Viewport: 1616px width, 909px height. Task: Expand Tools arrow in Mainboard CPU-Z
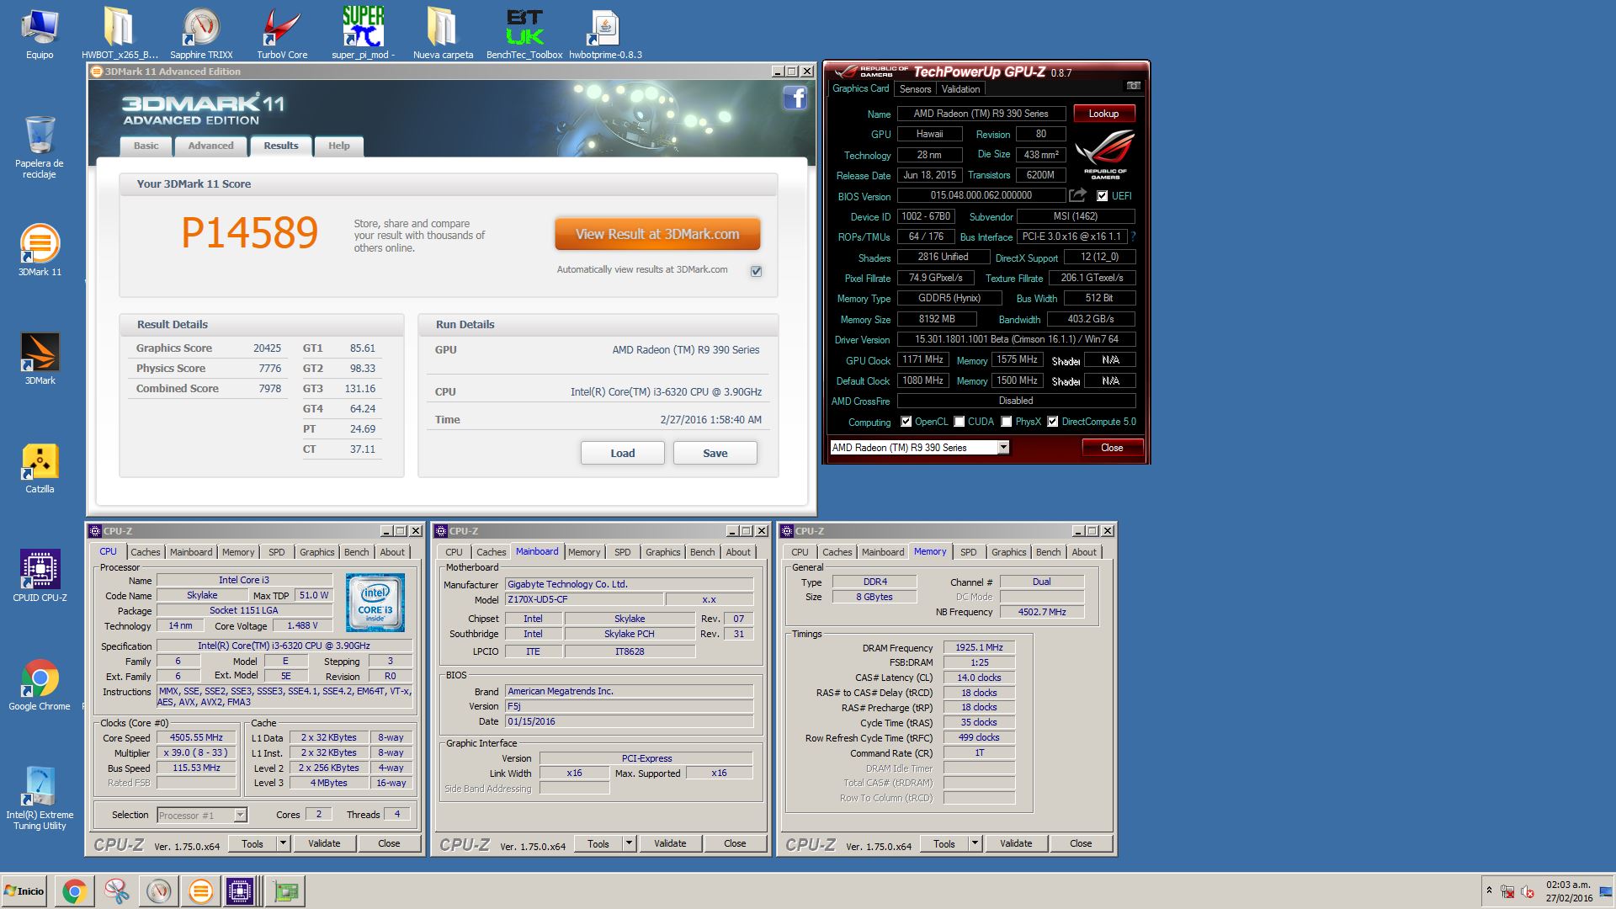pyautogui.click(x=630, y=843)
